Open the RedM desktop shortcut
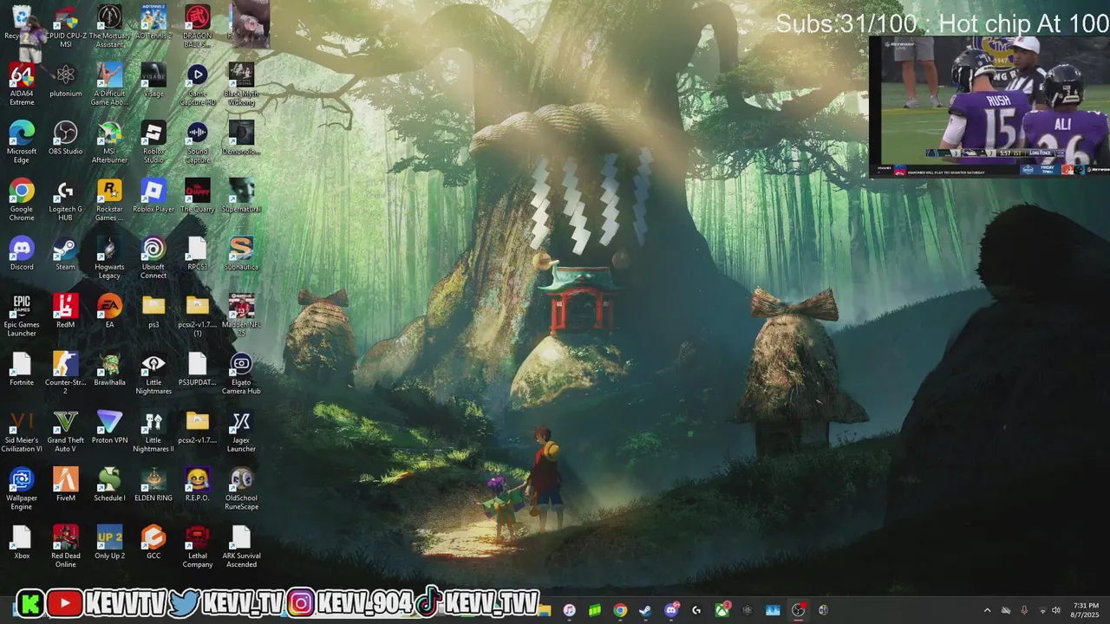Viewport: 1110px width, 624px height. 65,312
